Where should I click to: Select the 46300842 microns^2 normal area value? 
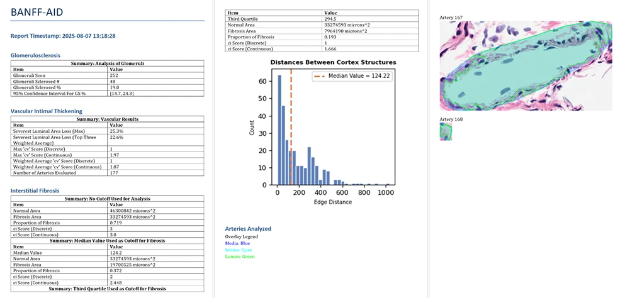[132, 211]
